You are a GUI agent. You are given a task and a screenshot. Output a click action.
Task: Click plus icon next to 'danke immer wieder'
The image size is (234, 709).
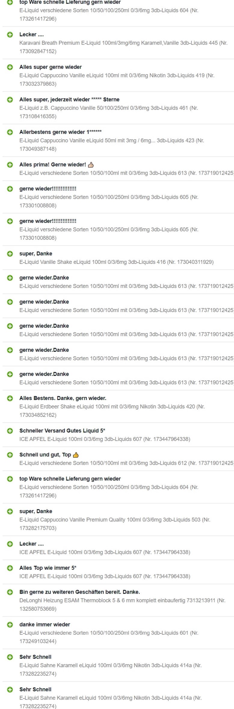pos(10,625)
